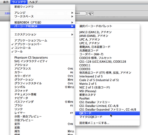Choose GS1 DataBar Limited, CC-A/B
The image size is (148, 135).
(108, 106)
